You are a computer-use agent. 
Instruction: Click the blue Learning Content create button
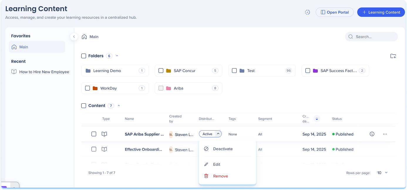click(381, 12)
